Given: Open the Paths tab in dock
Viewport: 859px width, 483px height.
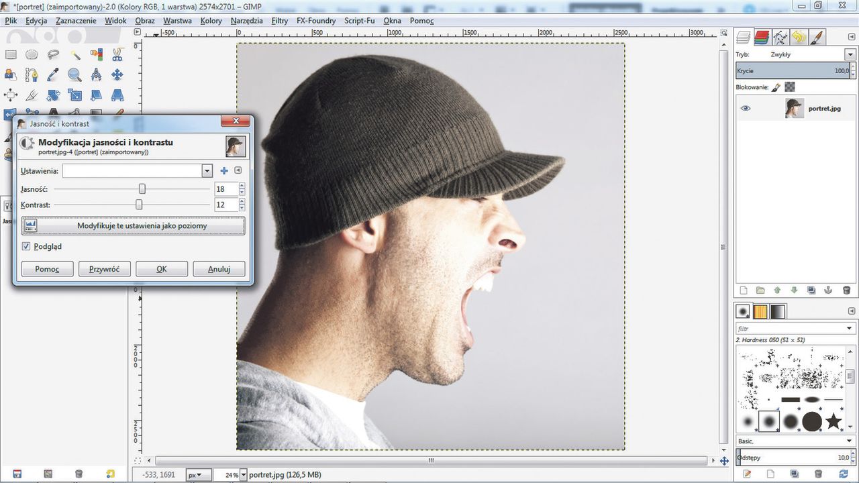Looking at the screenshot, I should coord(780,37).
